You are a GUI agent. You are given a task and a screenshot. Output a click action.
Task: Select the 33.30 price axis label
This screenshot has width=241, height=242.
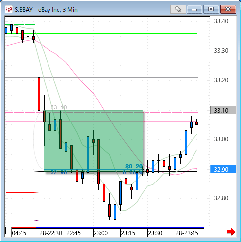pyautogui.click(x=221, y=51)
